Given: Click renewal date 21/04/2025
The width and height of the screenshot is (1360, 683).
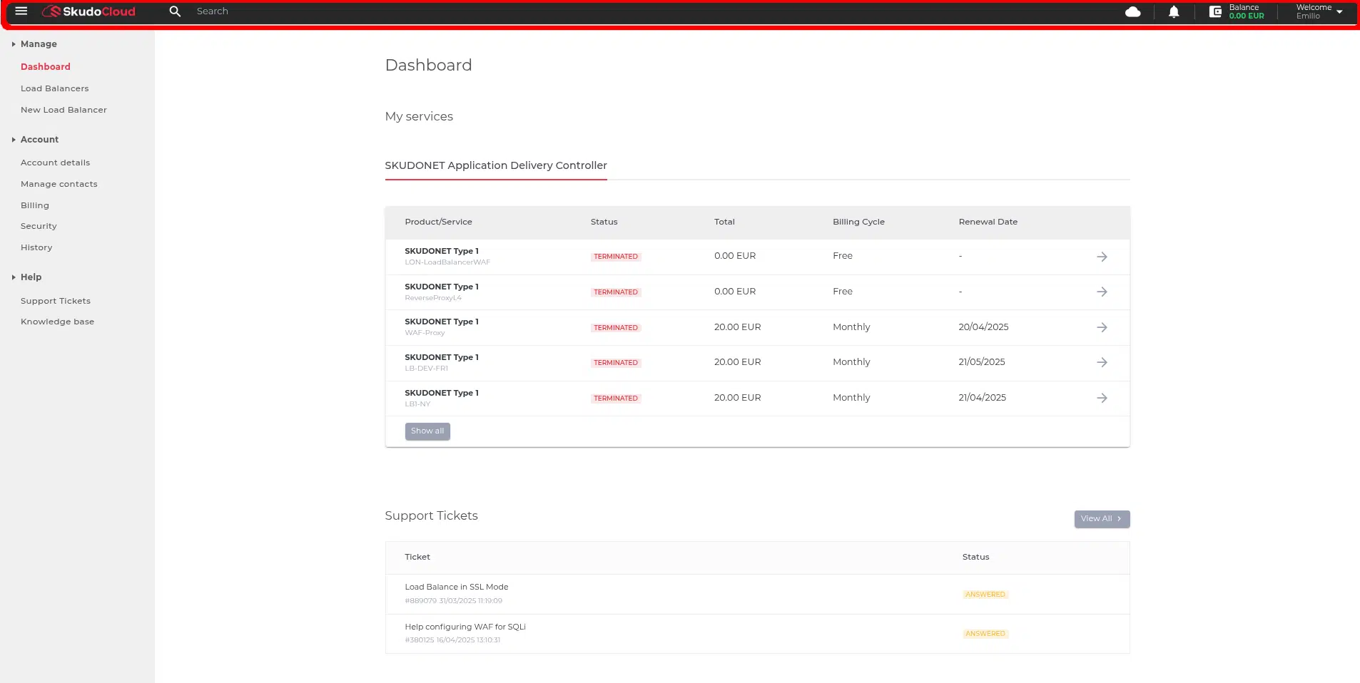Looking at the screenshot, I should click(x=983, y=398).
